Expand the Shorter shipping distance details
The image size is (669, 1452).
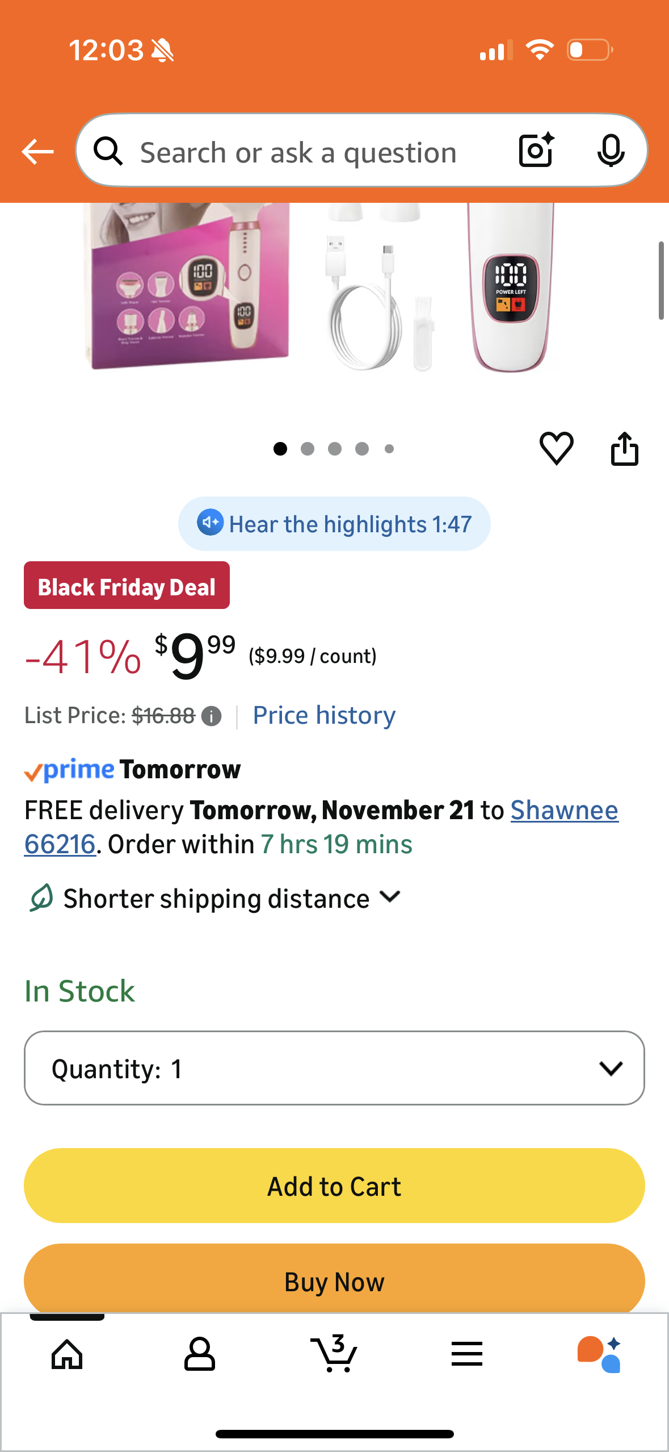pyautogui.click(x=390, y=898)
